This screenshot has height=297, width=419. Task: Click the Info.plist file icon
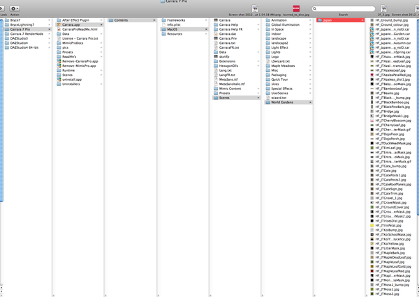click(x=164, y=24)
